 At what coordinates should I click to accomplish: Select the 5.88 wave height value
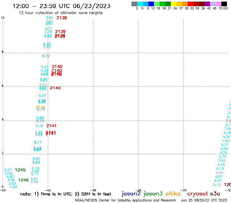40,118
